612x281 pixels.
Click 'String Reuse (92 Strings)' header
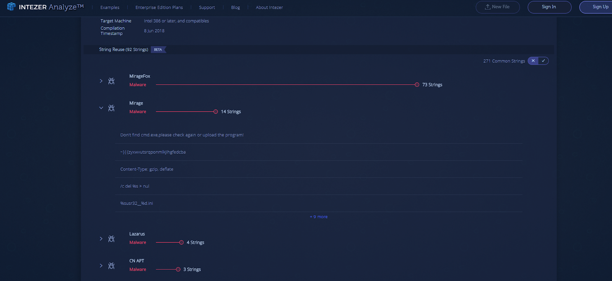coord(124,50)
